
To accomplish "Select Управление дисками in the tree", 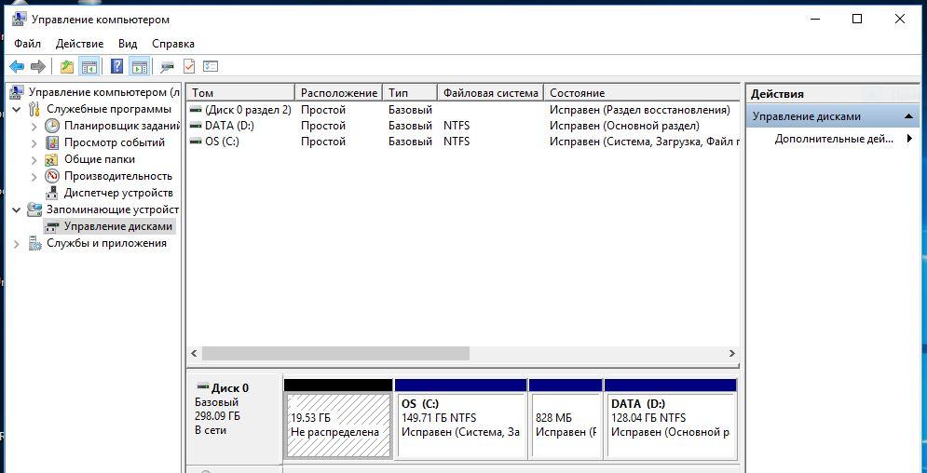I will tap(118, 226).
